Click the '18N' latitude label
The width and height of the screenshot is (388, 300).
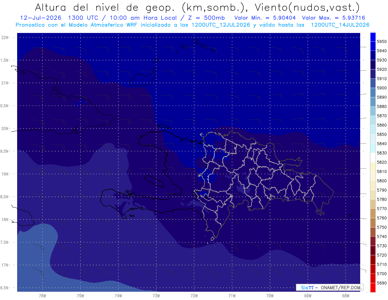click(x=5, y=219)
